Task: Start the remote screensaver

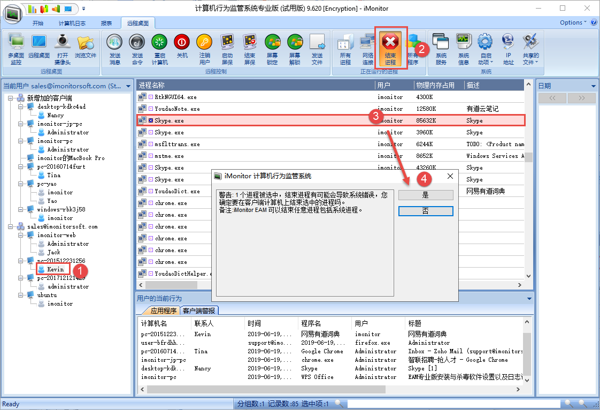Action: [x=227, y=49]
